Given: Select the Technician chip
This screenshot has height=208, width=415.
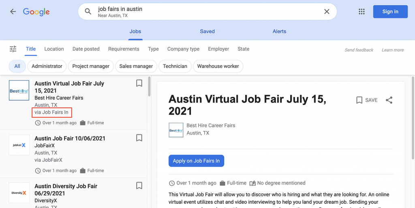Looking at the screenshot, I should pos(175,66).
